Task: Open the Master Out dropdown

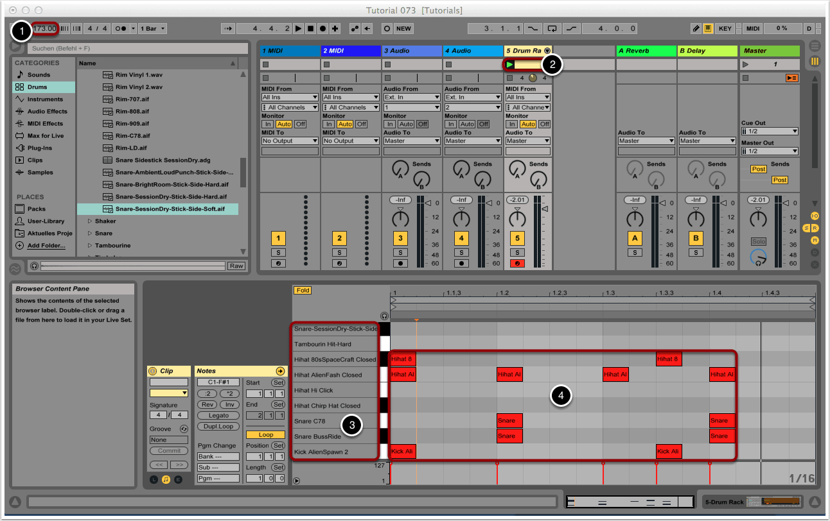Action: (769, 151)
